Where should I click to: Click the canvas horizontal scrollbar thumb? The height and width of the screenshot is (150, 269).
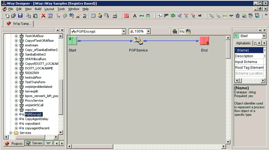[x=92, y=147]
